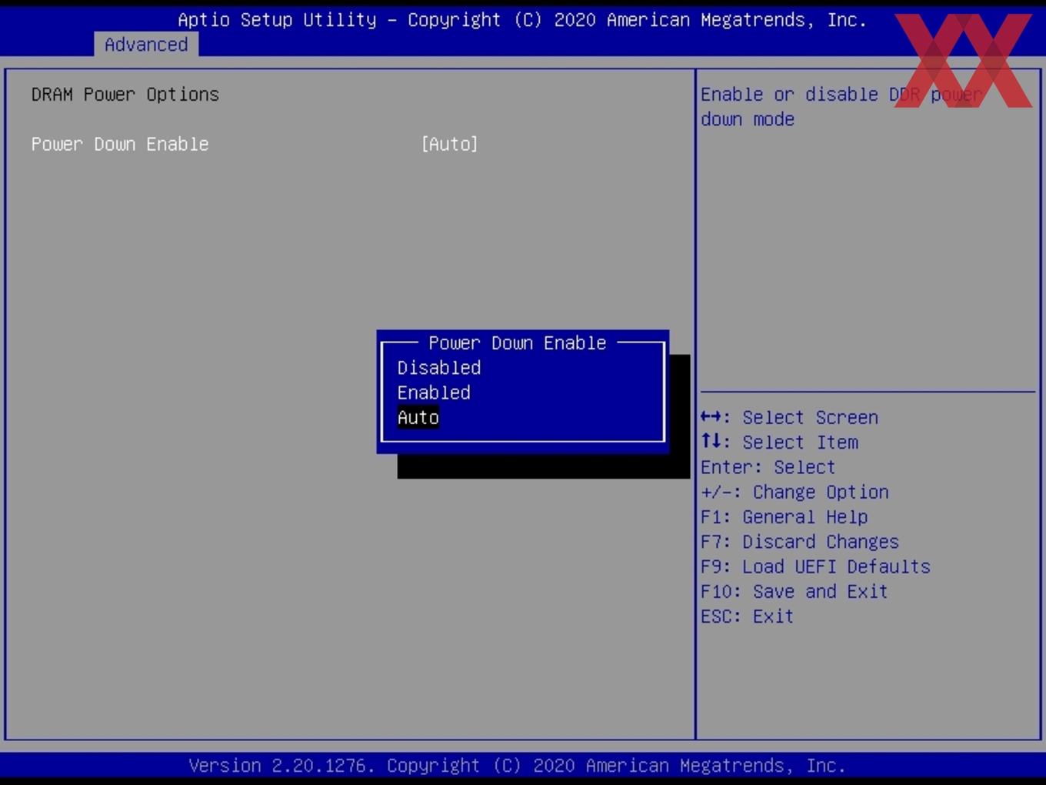Click the Select Screen key hint
The width and height of the screenshot is (1046, 785).
(789, 417)
